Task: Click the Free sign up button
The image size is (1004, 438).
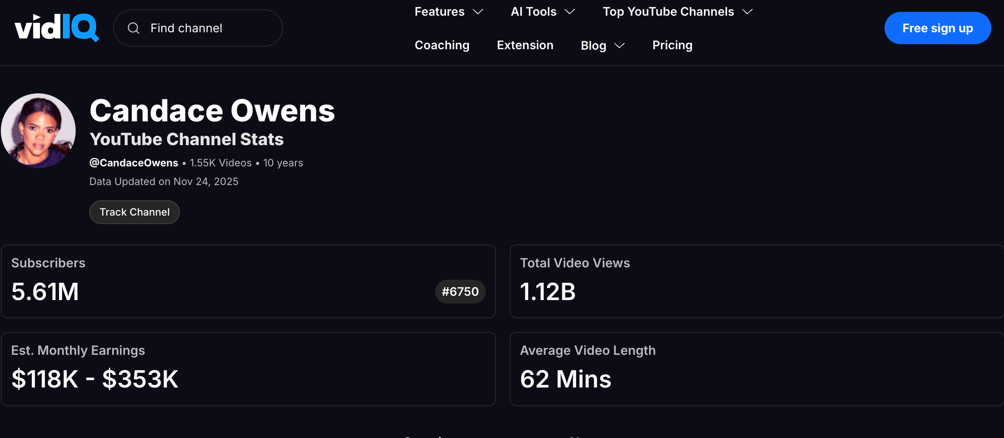Action: click(x=938, y=28)
